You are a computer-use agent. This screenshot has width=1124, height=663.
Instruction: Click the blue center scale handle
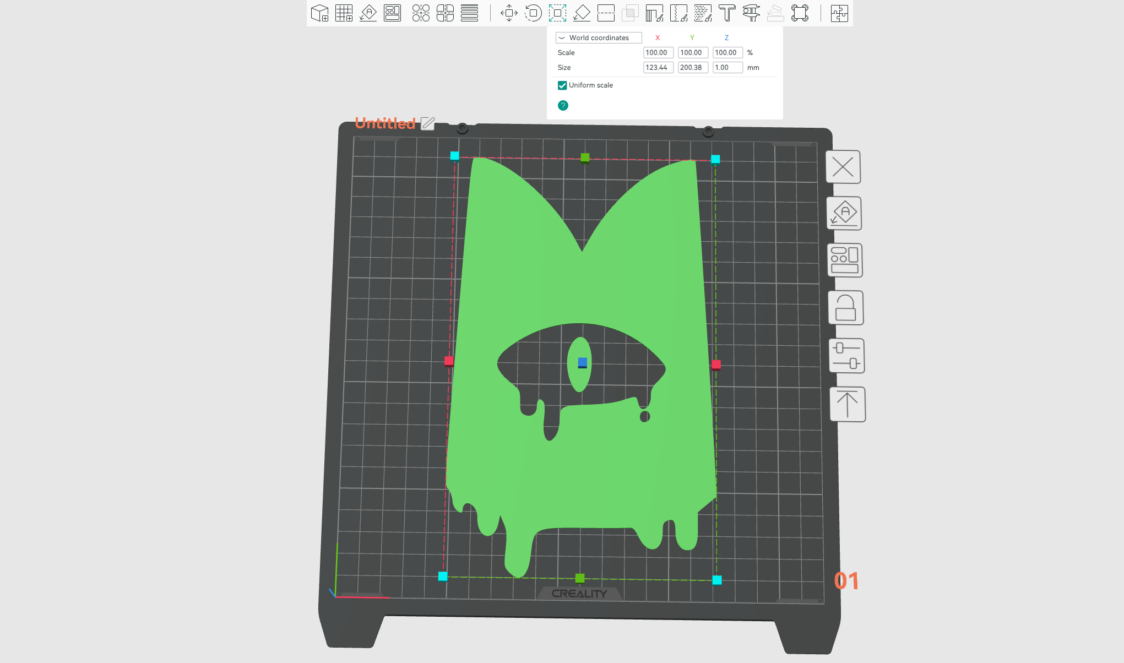click(583, 363)
